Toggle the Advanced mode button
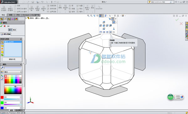Screen dimensions: 188x114 (14, 30)
